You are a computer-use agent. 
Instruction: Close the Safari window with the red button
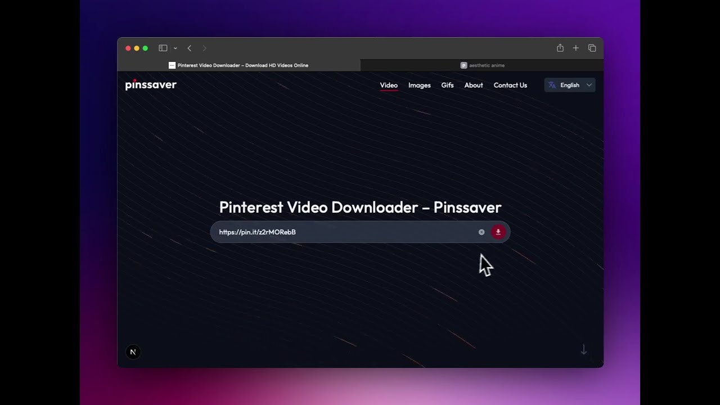tap(128, 48)
